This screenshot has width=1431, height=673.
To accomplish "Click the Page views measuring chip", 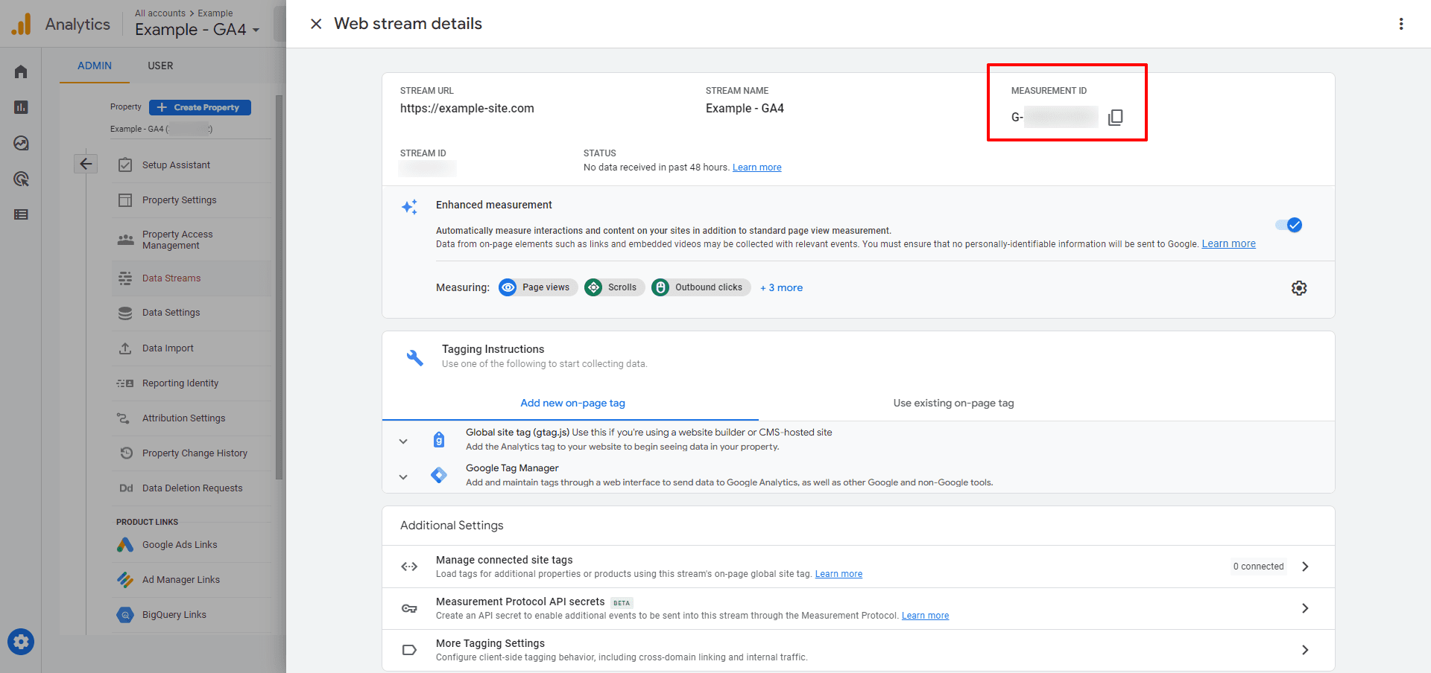I will point(537,287).
